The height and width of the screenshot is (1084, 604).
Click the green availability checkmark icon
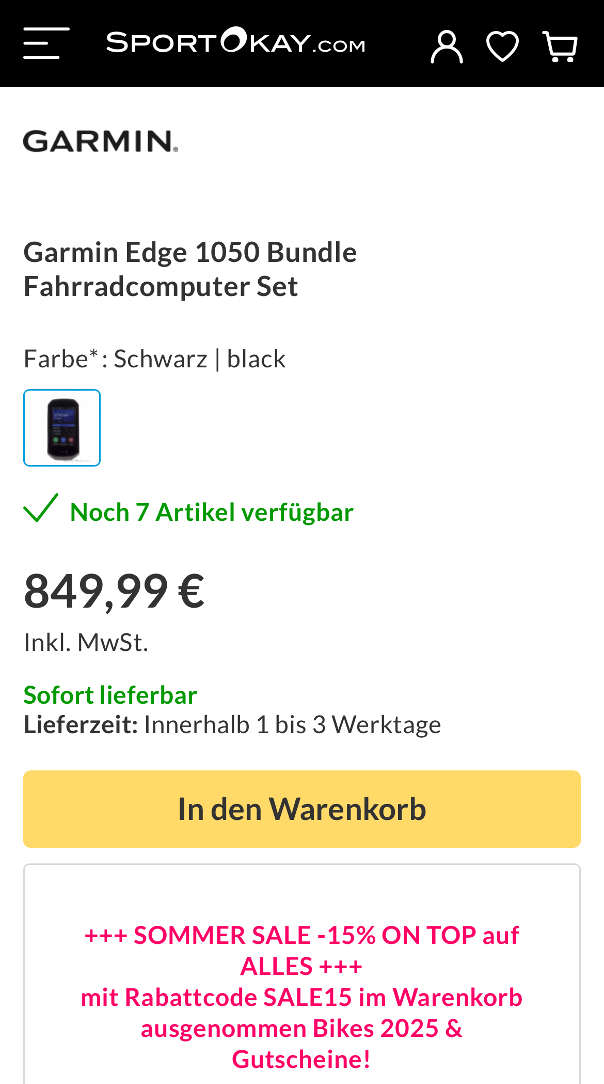pyautogui.click(x=41, y=508)
